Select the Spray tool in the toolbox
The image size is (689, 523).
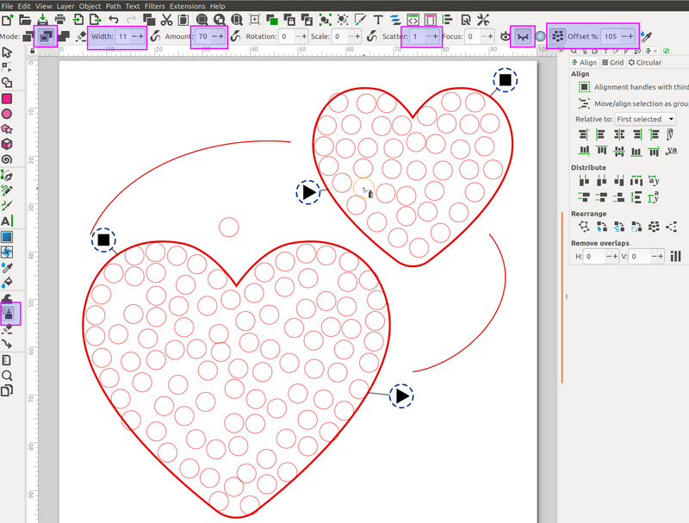pos(9,314)
